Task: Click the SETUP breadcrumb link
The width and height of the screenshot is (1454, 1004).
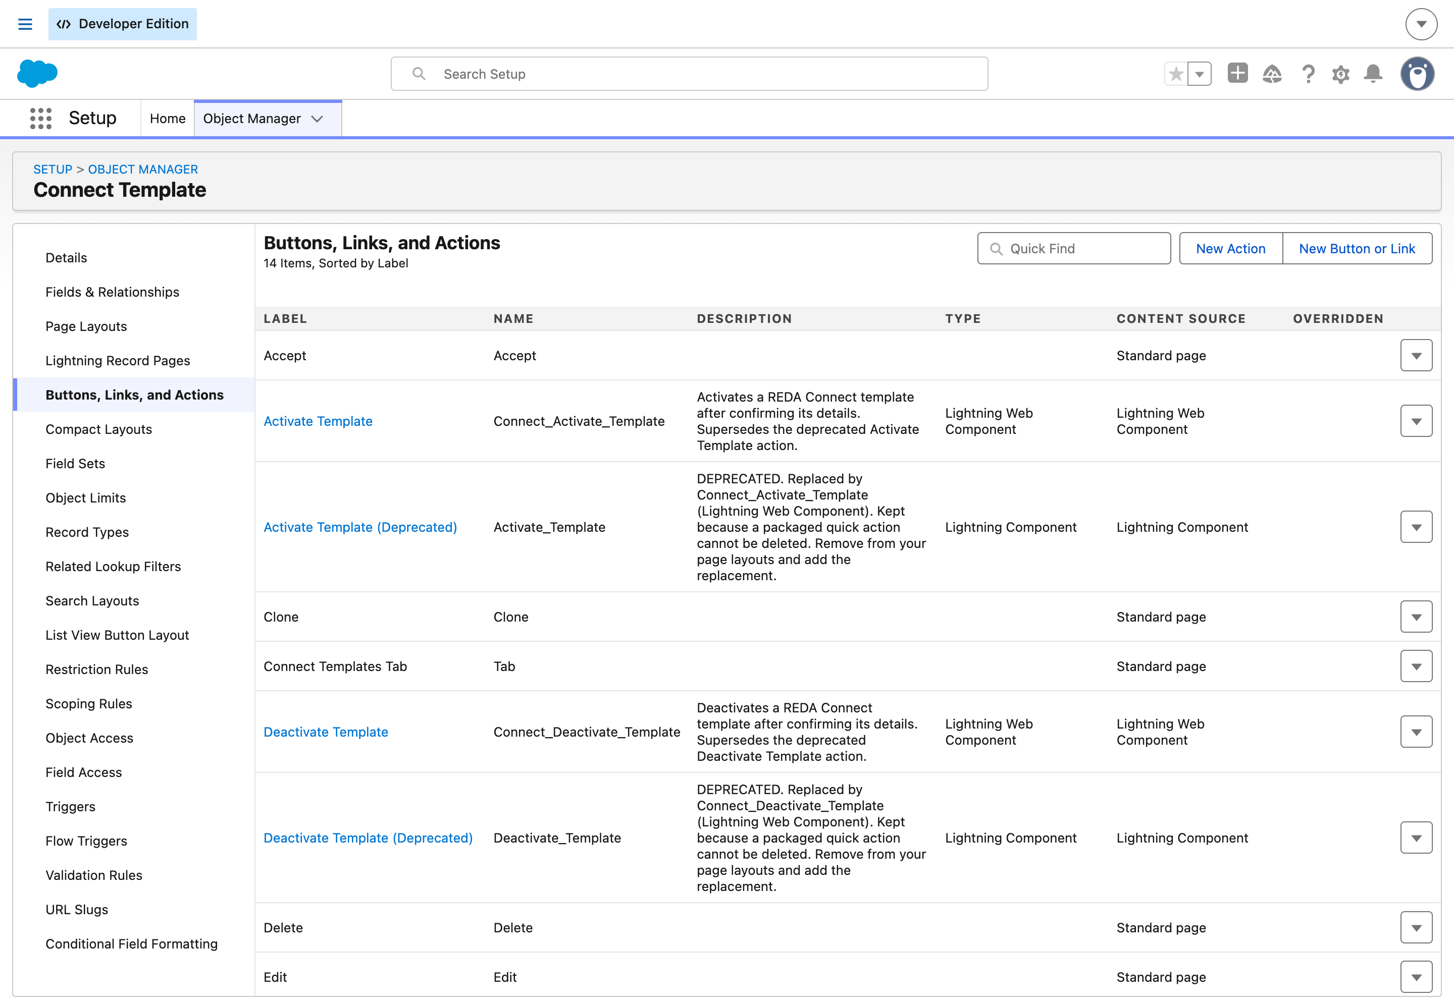Action: click(53, 169)
